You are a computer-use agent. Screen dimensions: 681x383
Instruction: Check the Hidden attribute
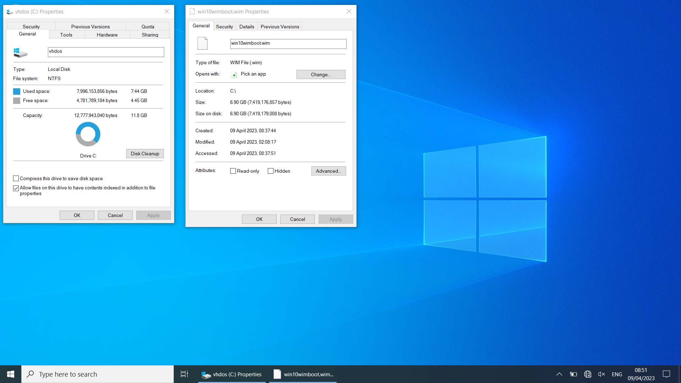click(271, 171)
